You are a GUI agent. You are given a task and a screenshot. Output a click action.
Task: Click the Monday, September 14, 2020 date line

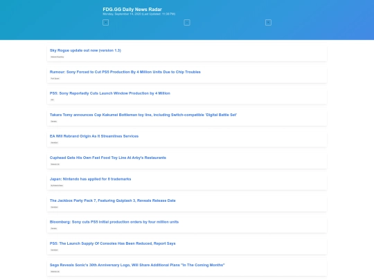point(139,14)
